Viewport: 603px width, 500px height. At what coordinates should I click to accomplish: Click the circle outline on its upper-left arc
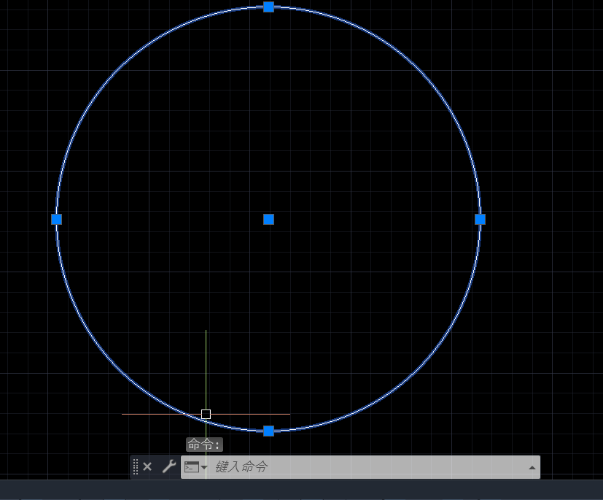point(119,69)
